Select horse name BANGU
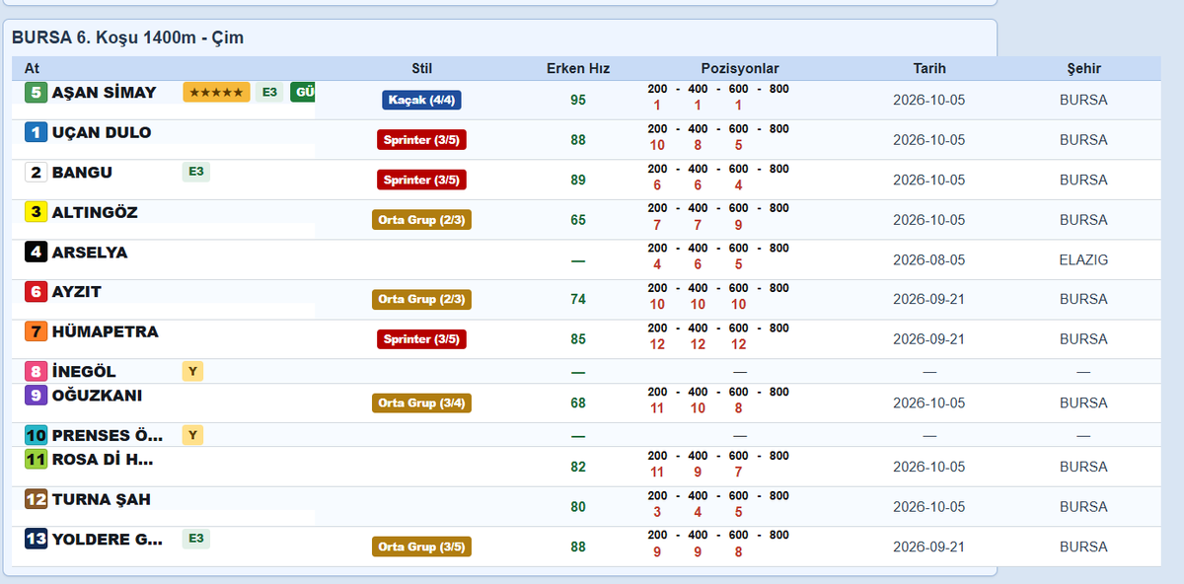 click(x=82, y=173)
